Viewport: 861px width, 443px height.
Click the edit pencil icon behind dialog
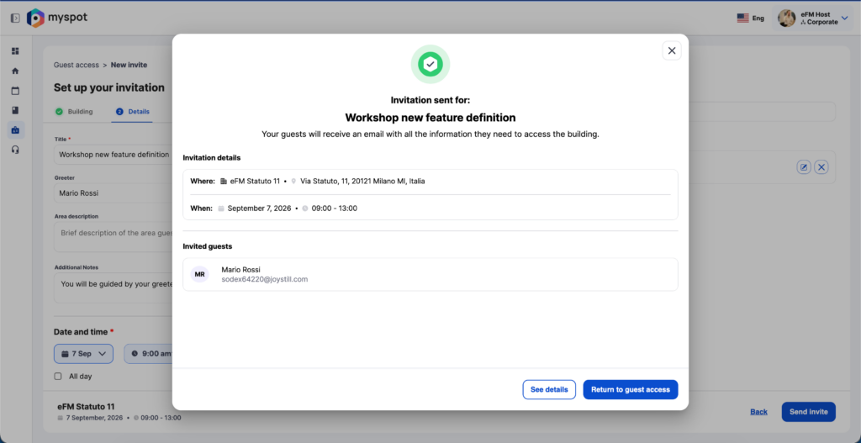tap(803, 167)
